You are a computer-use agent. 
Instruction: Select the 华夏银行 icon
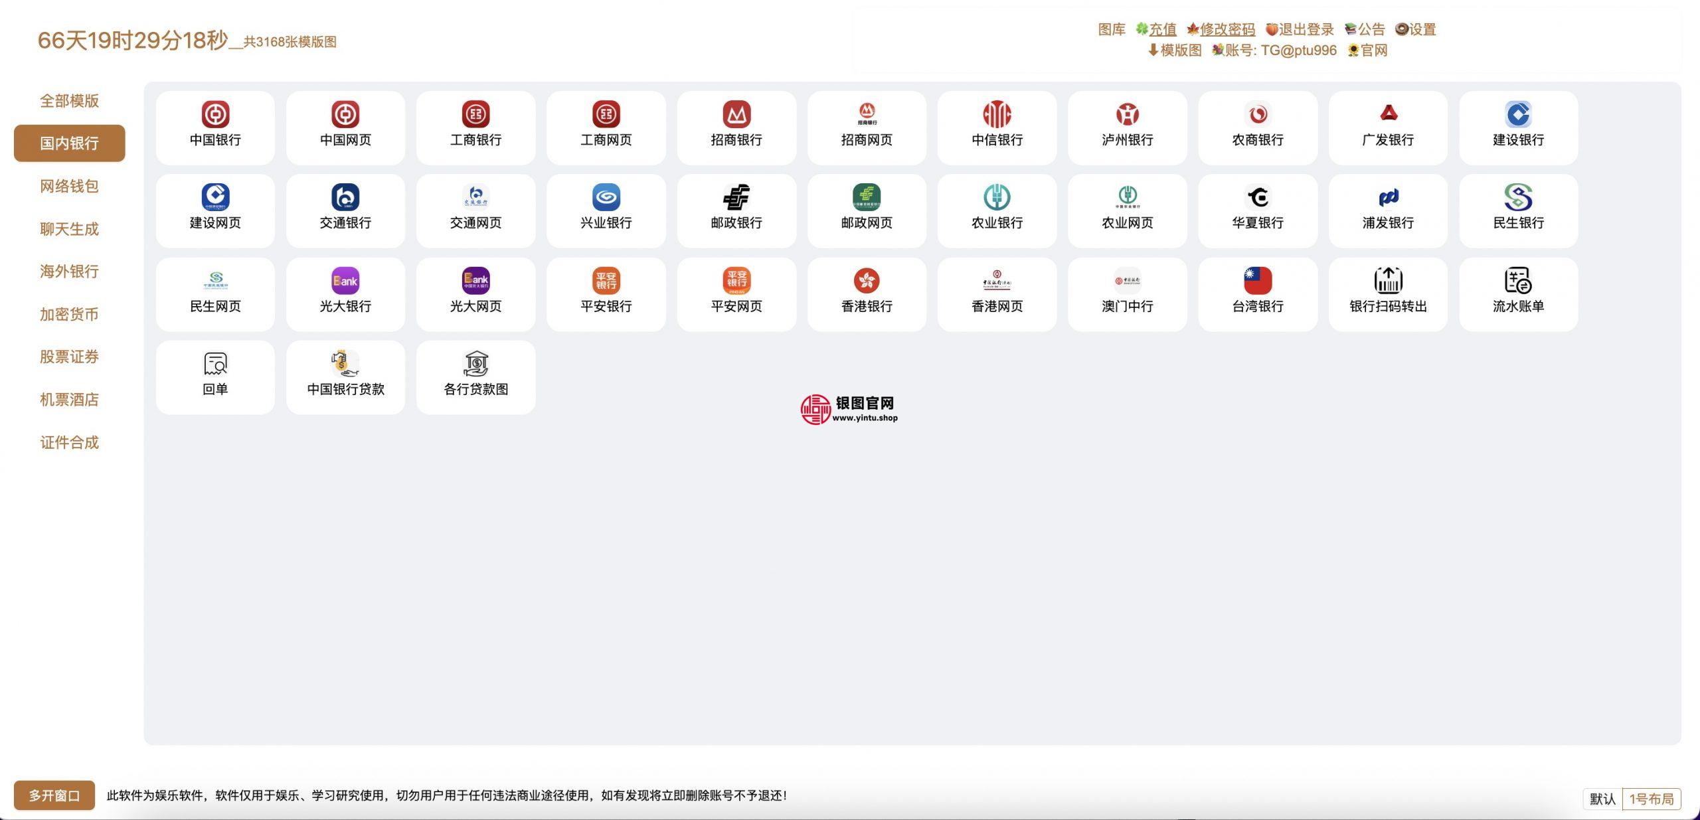tap(1258, 197)
